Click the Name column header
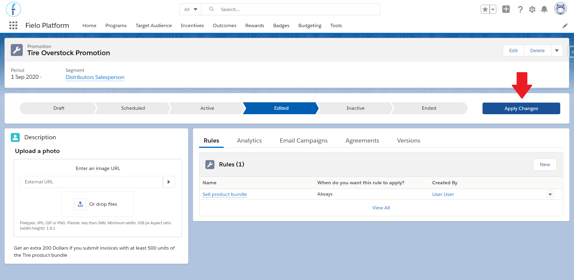The height and width of the screenshot is (280, 574). (x=209, y=183)
